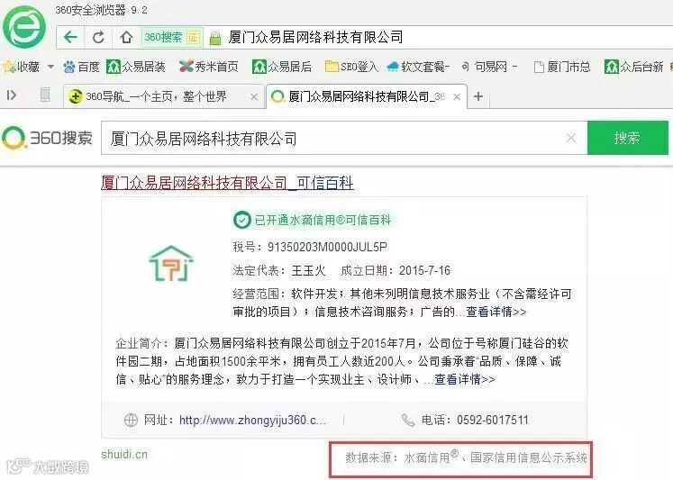673x480 pixels.
Task: Open the zhongyiju360 website link
Action: click(x=252, y=420)
